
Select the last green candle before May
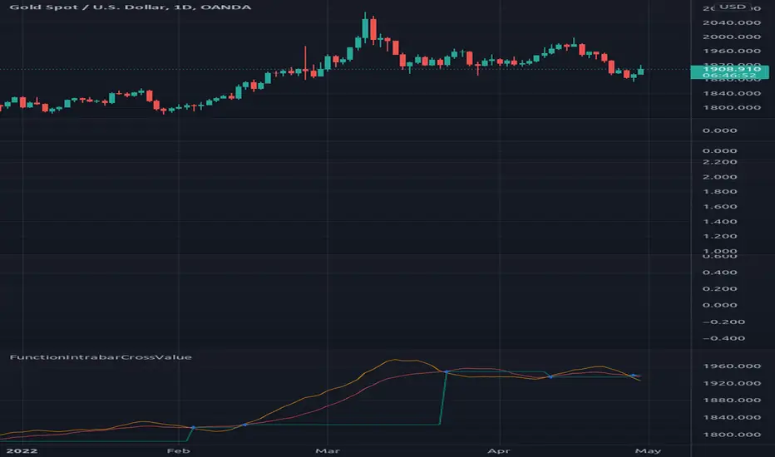[641, 71]
